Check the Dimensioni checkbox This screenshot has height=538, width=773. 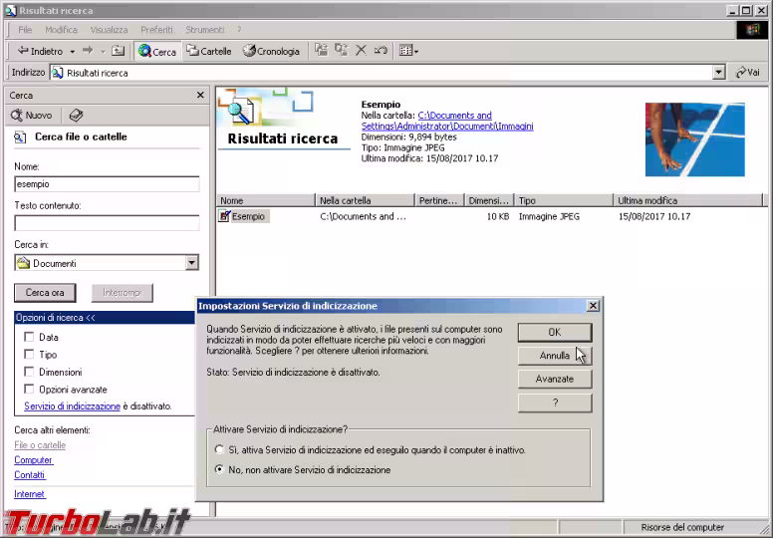click(29, 373)
